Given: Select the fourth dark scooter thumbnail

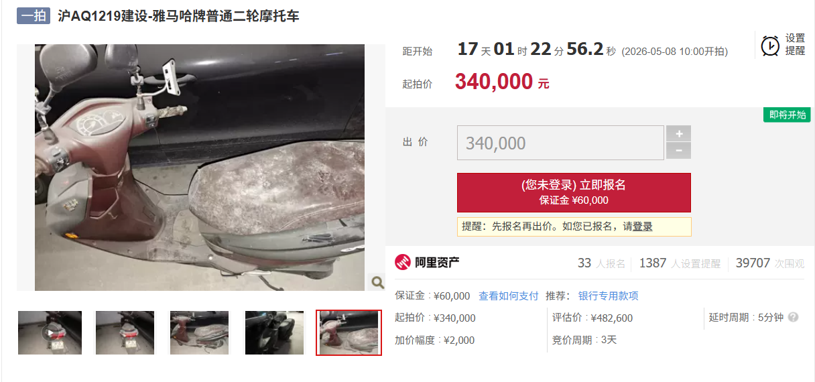Looking at the screenshot, I should [x=273, y=332].
